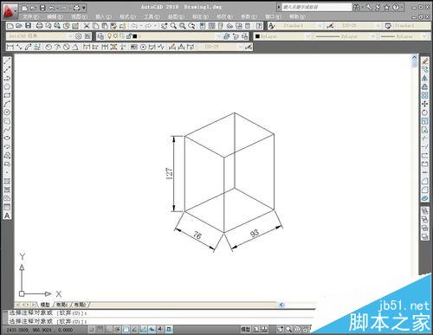
Task: Open the 编辑(E) menu
Action: point(55,16)
